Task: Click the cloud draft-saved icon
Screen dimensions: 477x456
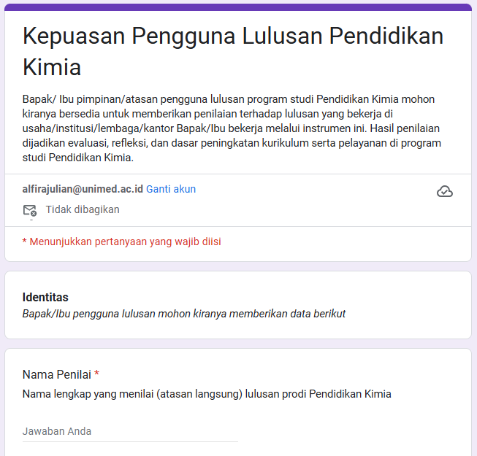Action: [445, 191]
